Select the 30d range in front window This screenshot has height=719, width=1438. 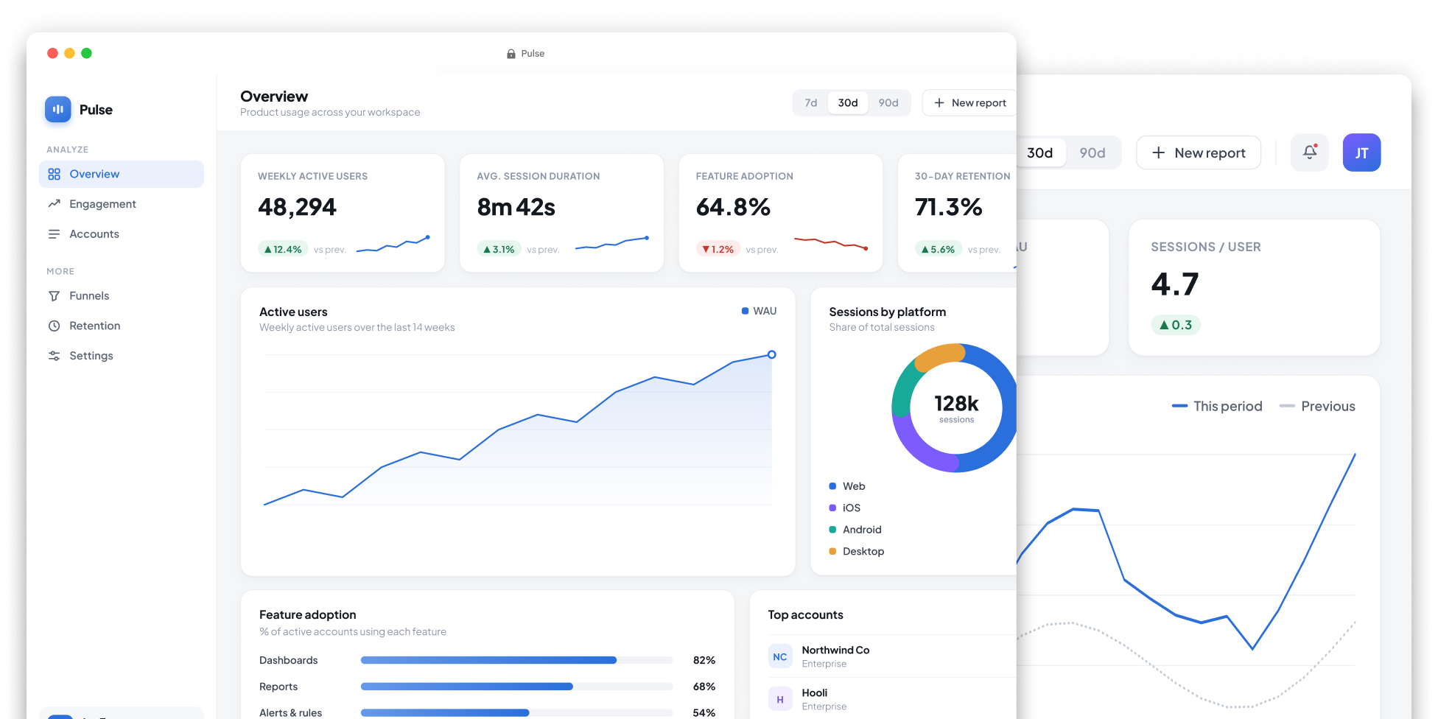click(848, 103)
